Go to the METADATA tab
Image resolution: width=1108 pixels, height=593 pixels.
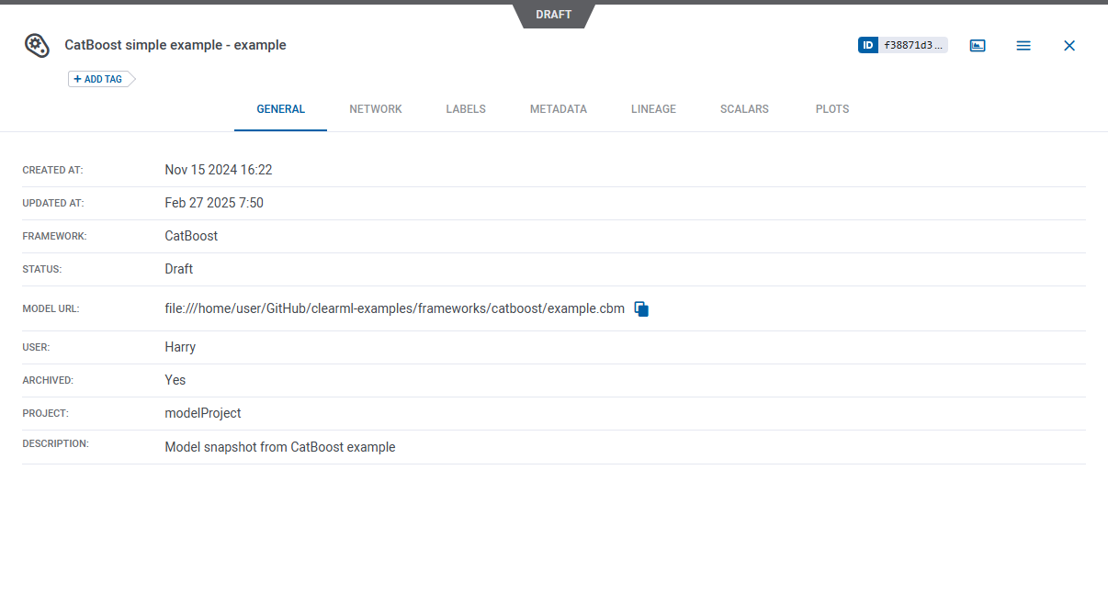pos(558,109)
